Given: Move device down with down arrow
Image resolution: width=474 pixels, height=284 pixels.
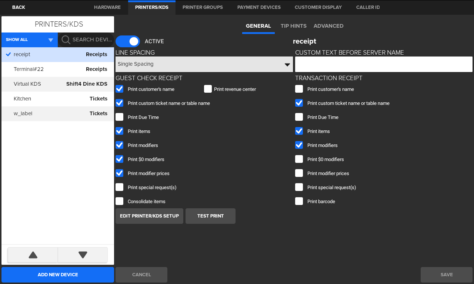Looking at the screenshot, I should 83,255.
